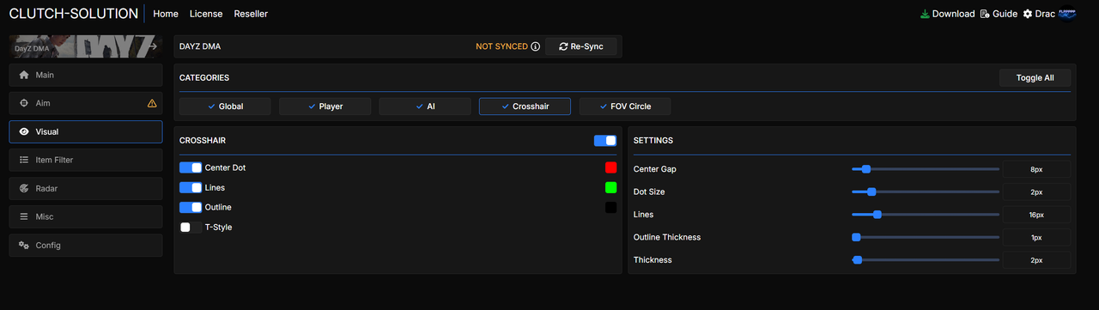Click the arrow icon on DayZ DMA banner
1099x310 pixels.
tap(153, 47)
